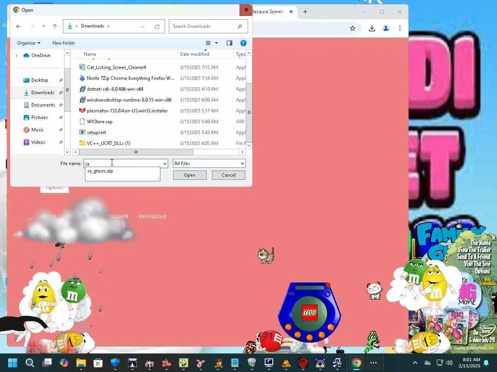The width and height of the screenshot is (497, 372).
Task: Click the Ninite installer file icon
Action: (x=82, y=78)
